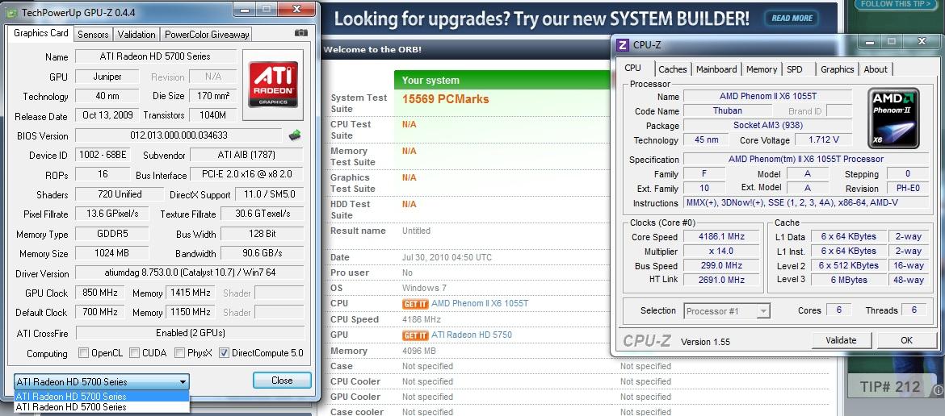
Task: Open the PowerColor Giveaway tab
Action: click(207, 35)
